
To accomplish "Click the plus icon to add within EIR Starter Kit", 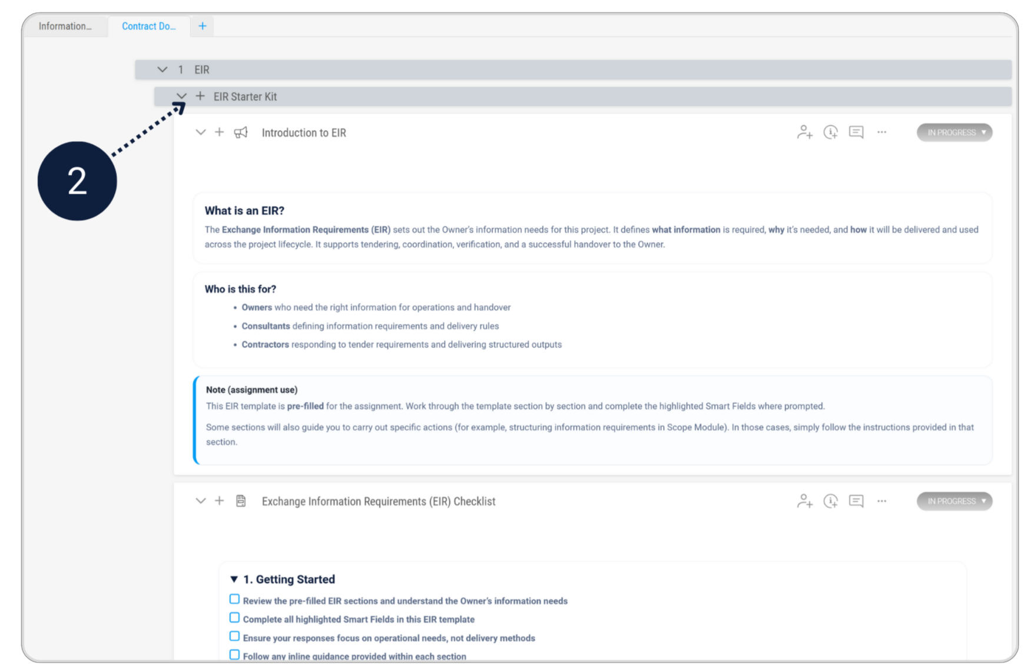I will click(x=200, y=96).
